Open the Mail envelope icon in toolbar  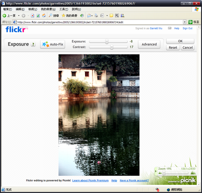[x=89, y=16]
